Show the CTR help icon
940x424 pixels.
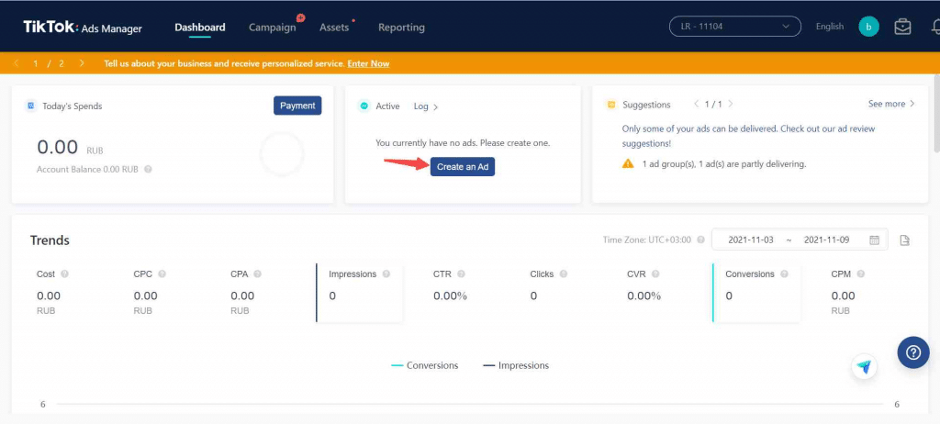click(x=461, y=273)
